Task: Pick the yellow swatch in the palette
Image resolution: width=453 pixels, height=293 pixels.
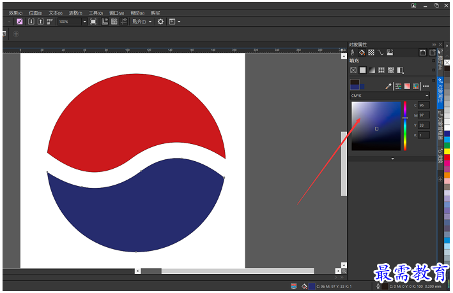Action: pos(447,151)
